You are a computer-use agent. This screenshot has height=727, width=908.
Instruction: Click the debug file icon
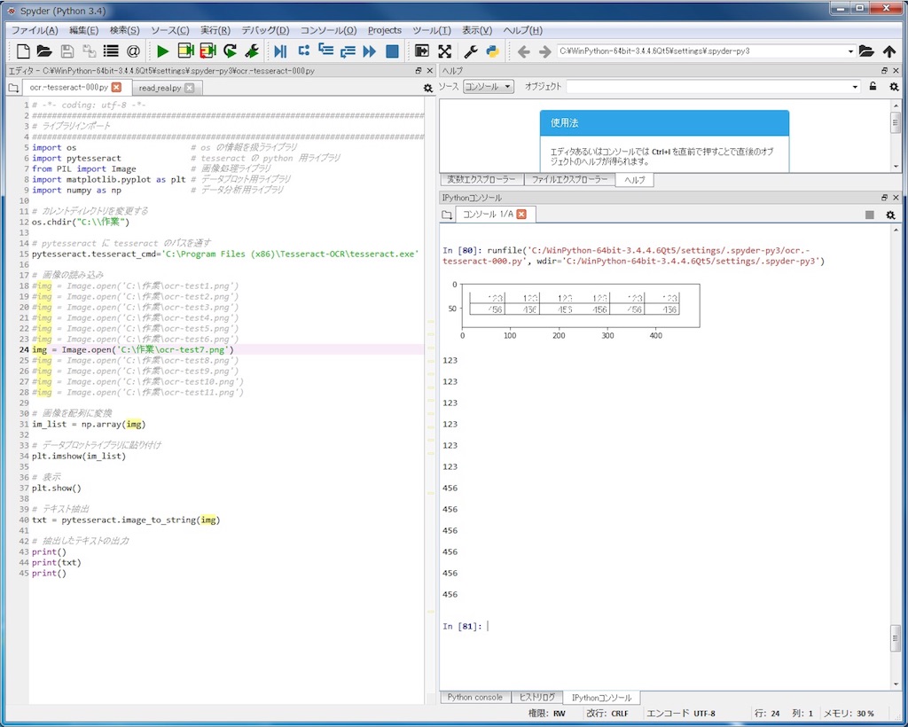pyautogui.click(x=281, y=51)
